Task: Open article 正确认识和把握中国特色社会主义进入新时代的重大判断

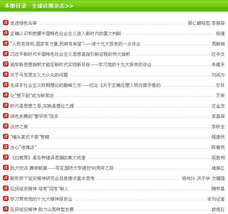Action: pyautogui.click(x=66, y=34)
